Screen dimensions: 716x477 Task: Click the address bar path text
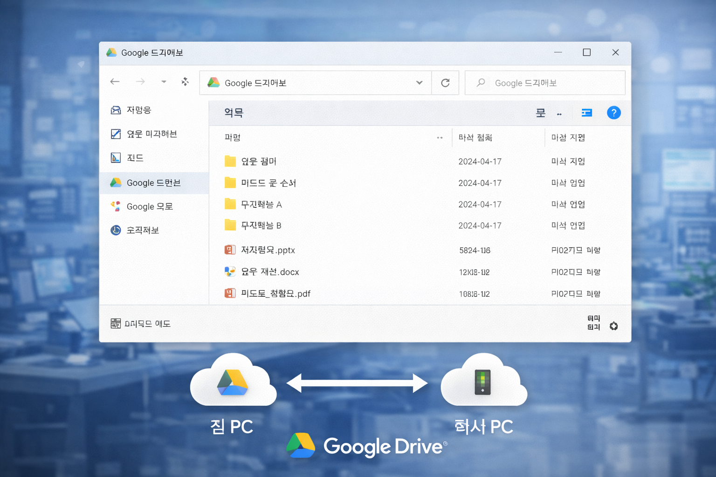[255, 83]
